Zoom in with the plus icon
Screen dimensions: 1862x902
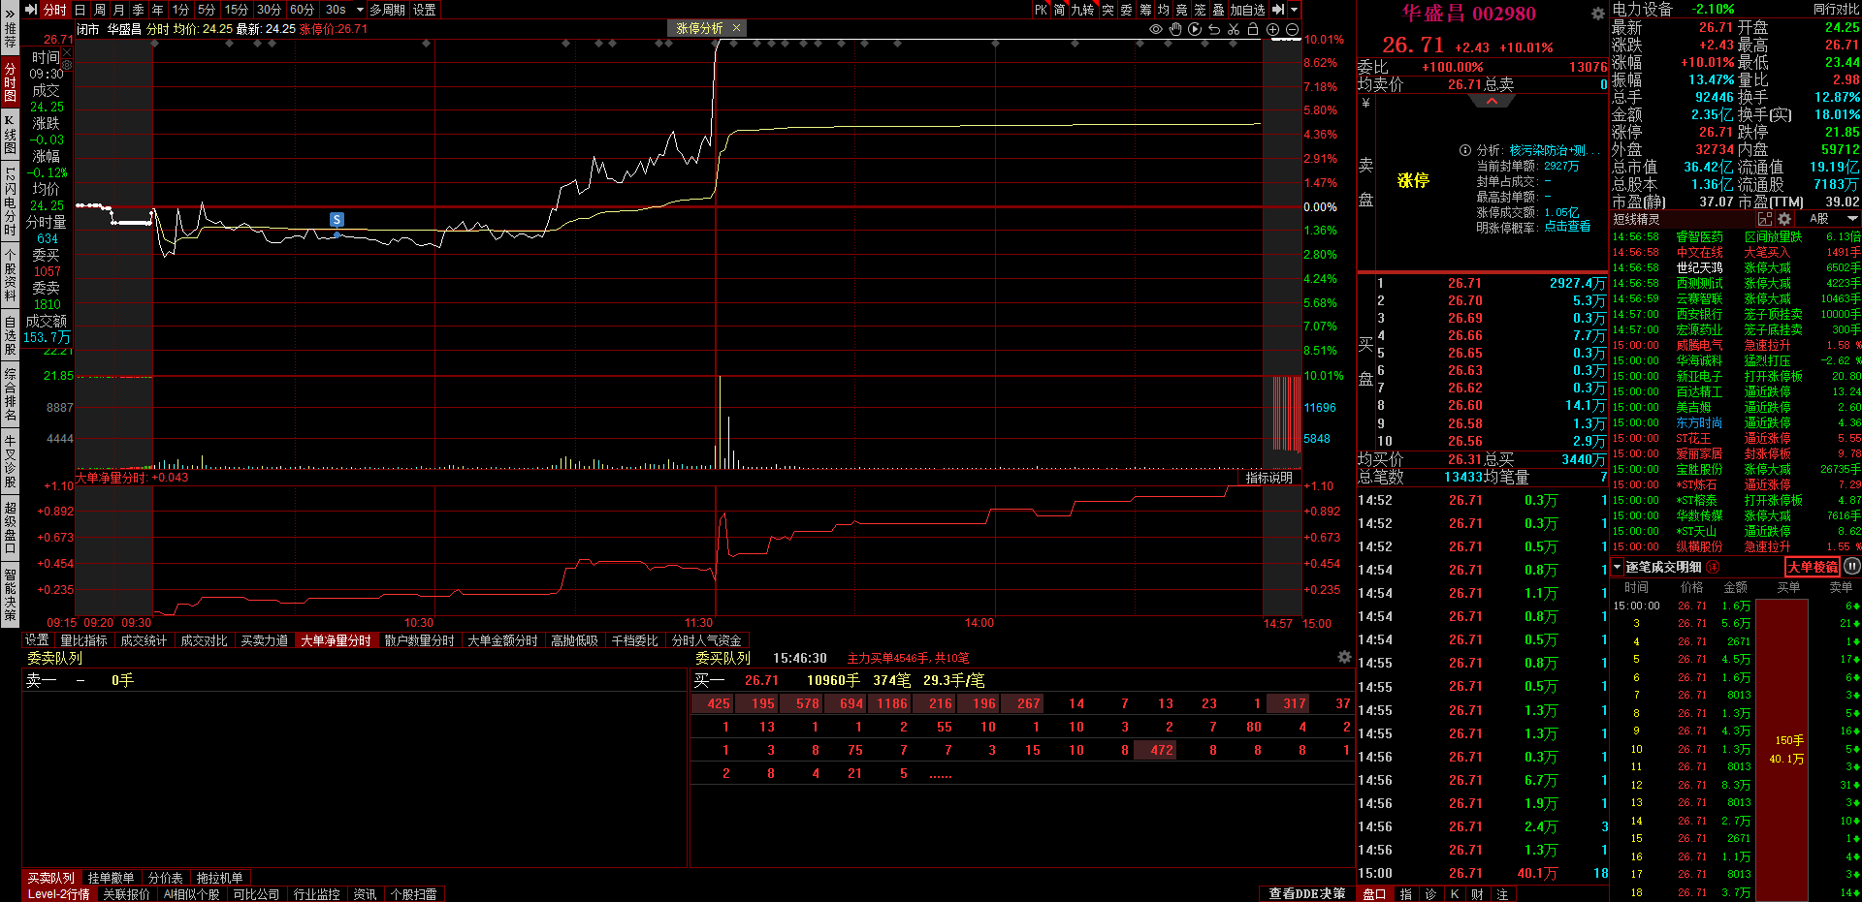pyautogui.click(x=1272, y=29)
